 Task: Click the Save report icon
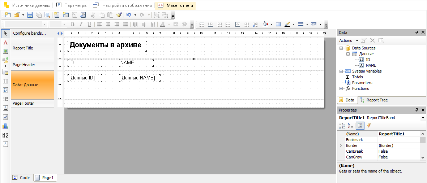[x=30, y=15]
